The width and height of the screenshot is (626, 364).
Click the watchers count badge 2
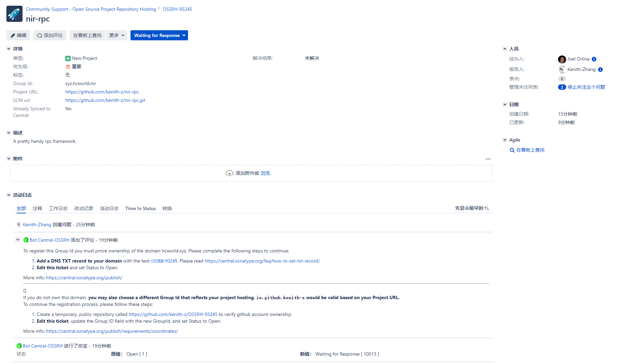coord(562,87)
